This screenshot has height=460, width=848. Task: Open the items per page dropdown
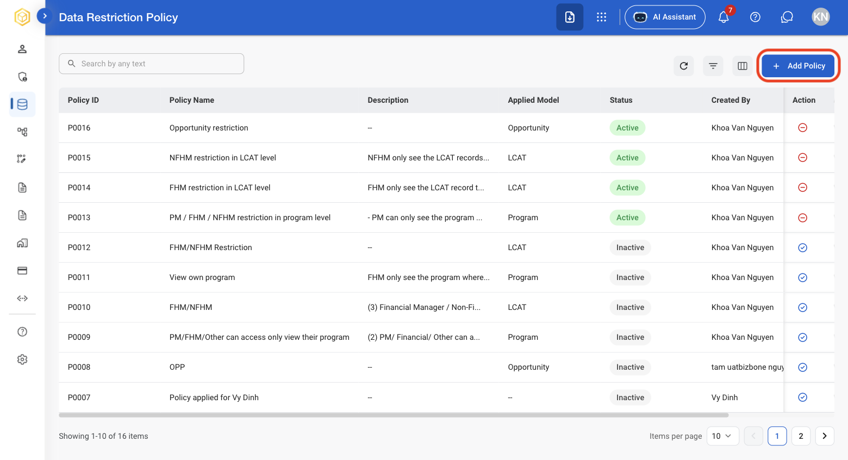click(722, 436)
